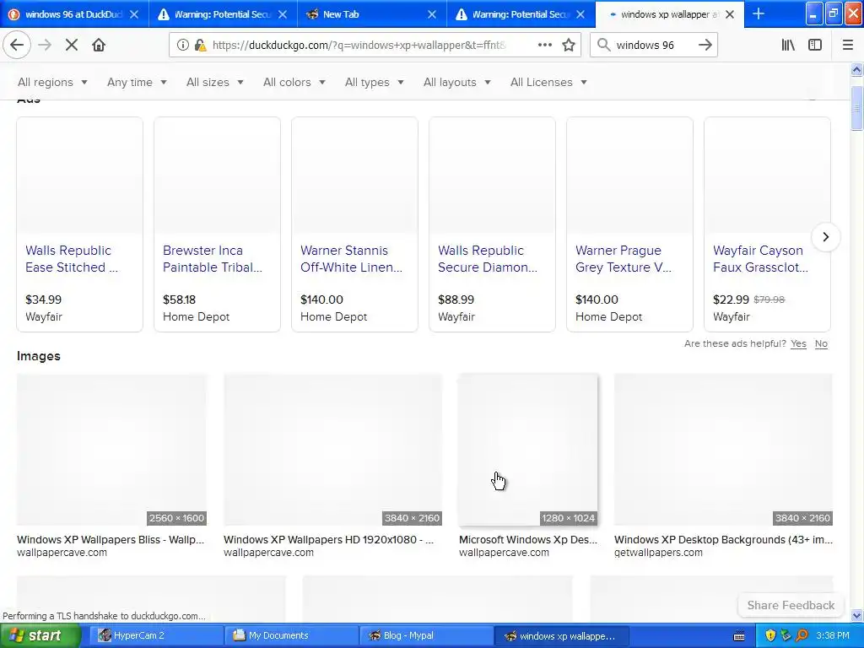864x648 pixels.
Task: Expand the All types filter
Action: click(374, 82)
